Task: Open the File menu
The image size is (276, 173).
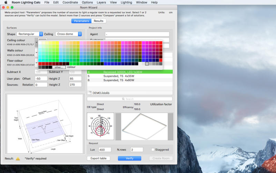Action: tap(47, 2)
